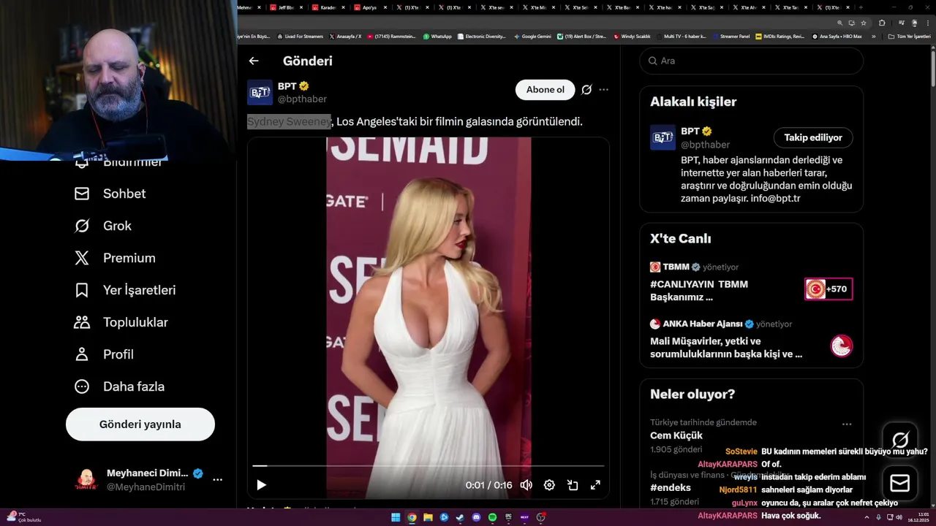Open WhatsApp bookmark
Viewport: 936px width, 526px height.
(437, 37)
